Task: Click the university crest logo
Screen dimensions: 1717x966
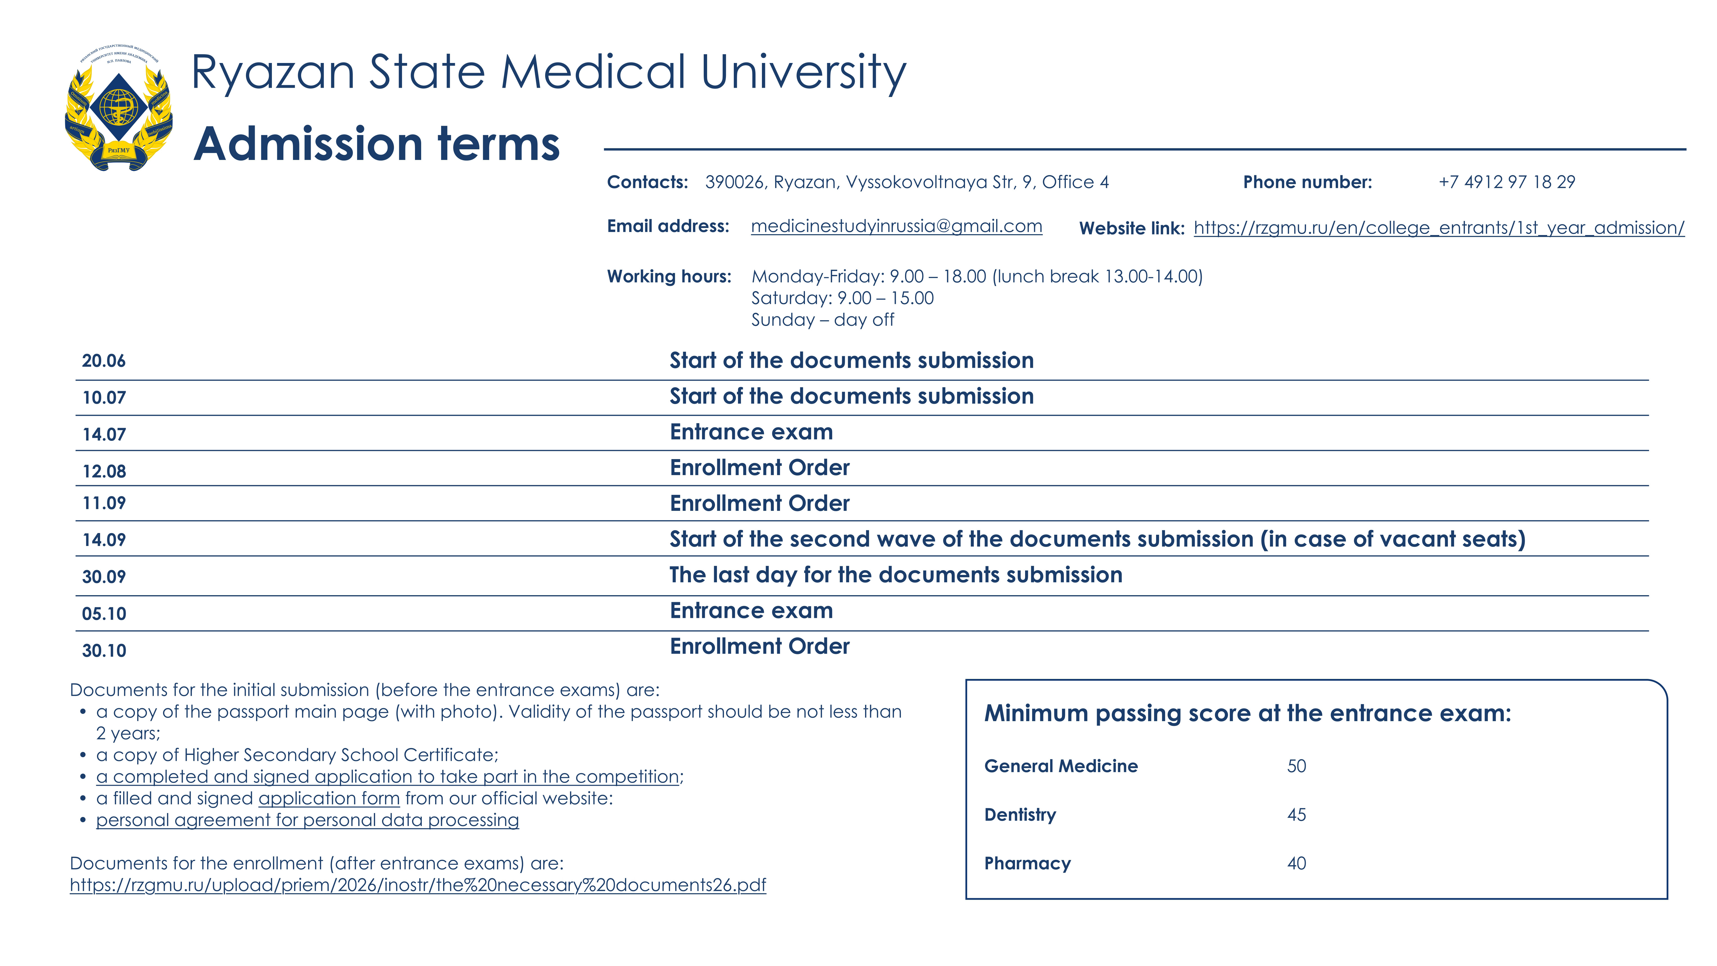Action: pos(119,108)
